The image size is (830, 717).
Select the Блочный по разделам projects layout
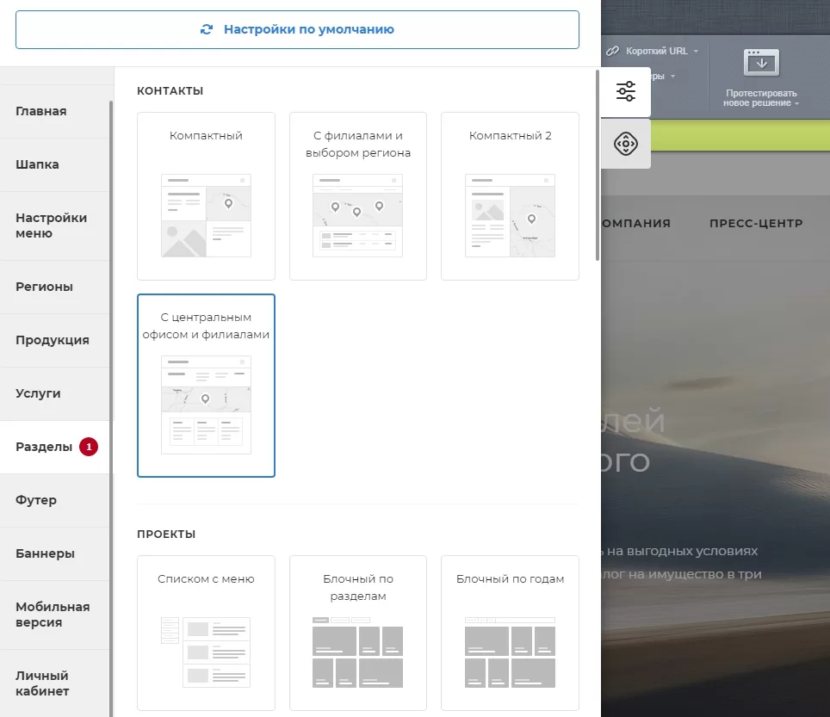coord(358,633)
